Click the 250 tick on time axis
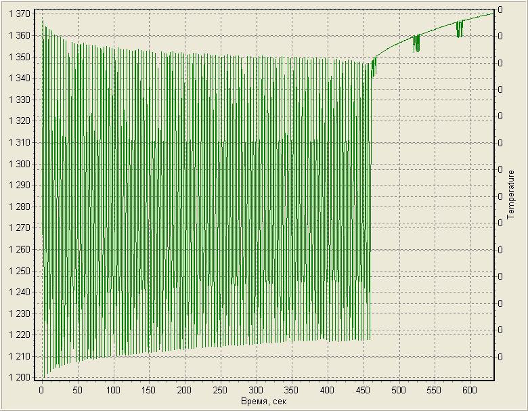The height and width of the screenshot is (411, 528). [219, 390]
